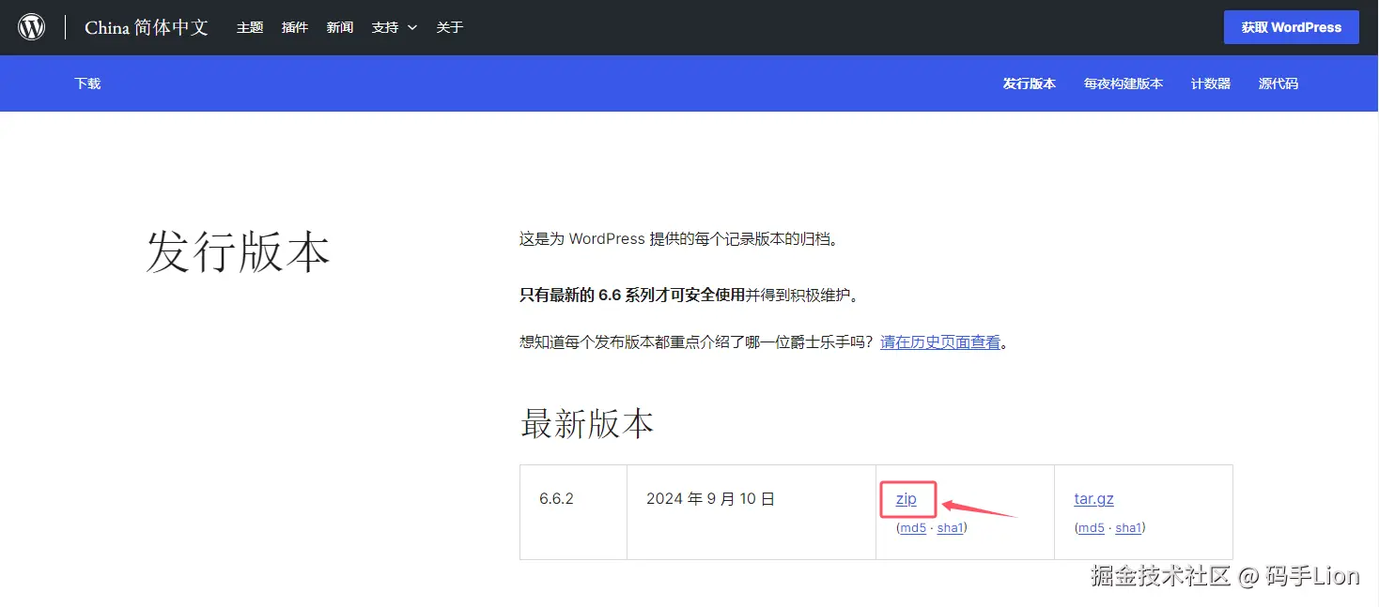
Task: Switch to the 每夜构建版本 tab
Action: pos(1123,83)
